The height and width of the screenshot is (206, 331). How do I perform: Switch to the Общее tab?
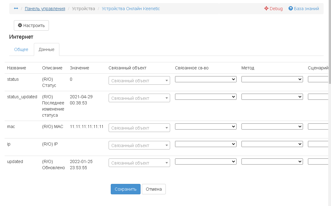[x=21, y=49]
